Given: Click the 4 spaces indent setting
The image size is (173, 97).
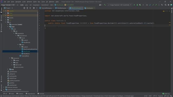Looking at the screenshot, I should tap(160, 96).
